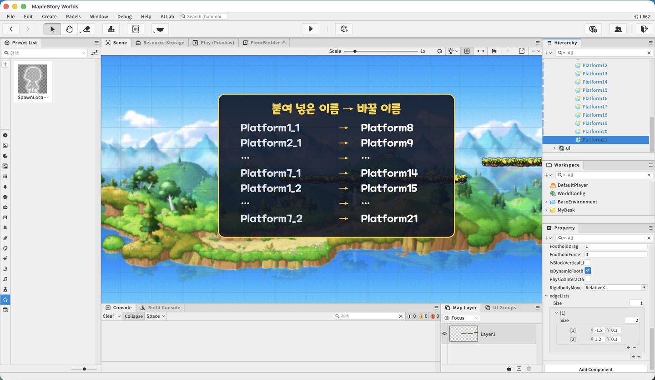Switch to the Resource Storage tab
655x380 pixels.
click(x=160, y=43)
